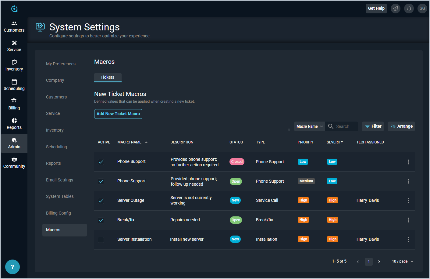Go to Inventory from the left icon bar
Image resolution: width=430 pixels, height=279 pixels.
(x=14, y=66)
